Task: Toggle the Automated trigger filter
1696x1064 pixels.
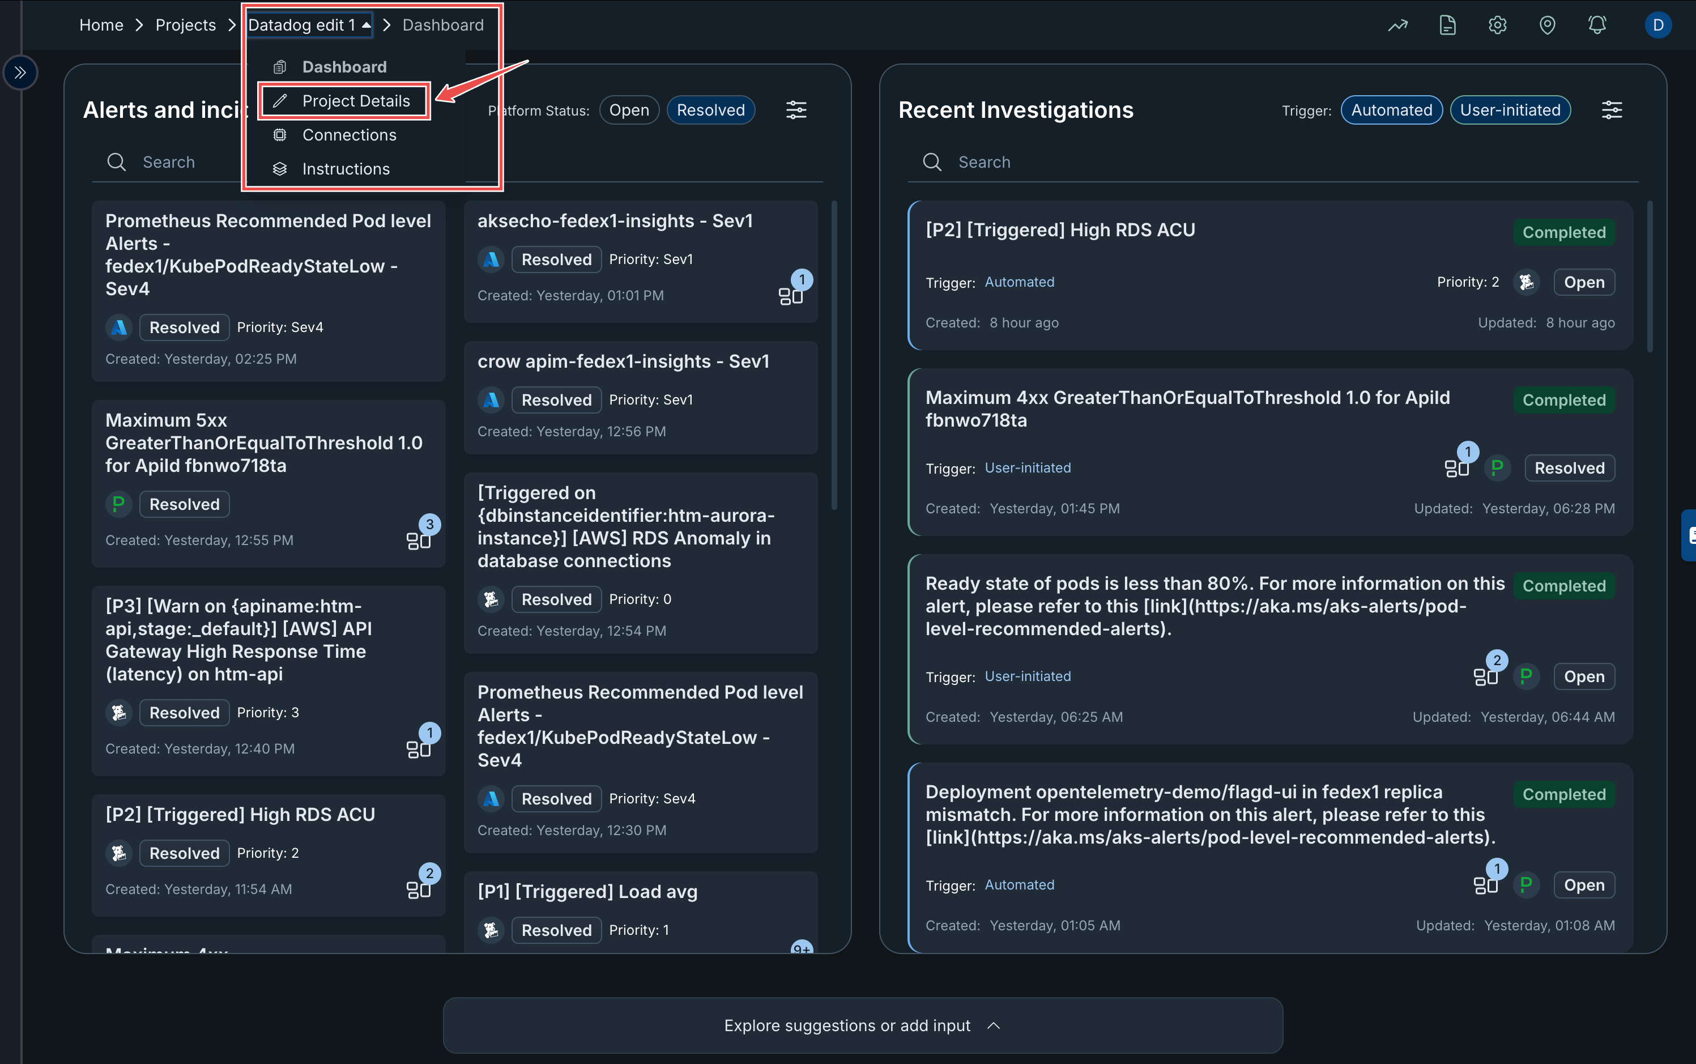Action: point(1391,110)
